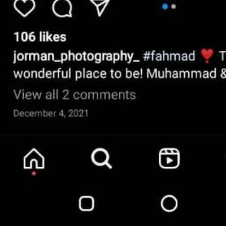Image resolution: width=226 pixels, height=226 pixels.
Task: Open the jorman_photography_ profile link
Action: click(x=76, y=56)
